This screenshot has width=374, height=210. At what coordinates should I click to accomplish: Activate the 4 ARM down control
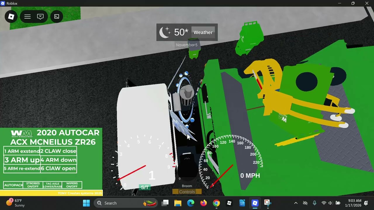click(x=58, y=160)
